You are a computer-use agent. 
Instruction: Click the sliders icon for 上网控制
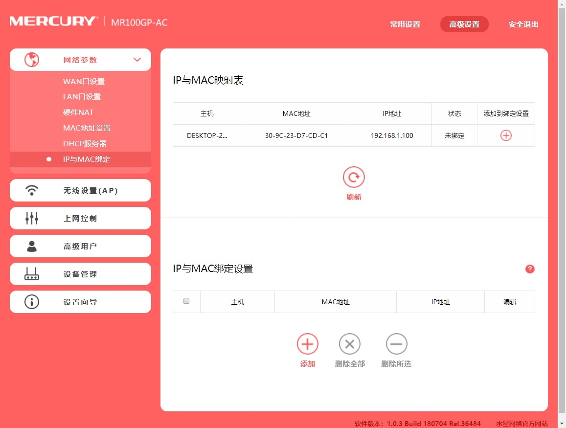click(32, 218)
